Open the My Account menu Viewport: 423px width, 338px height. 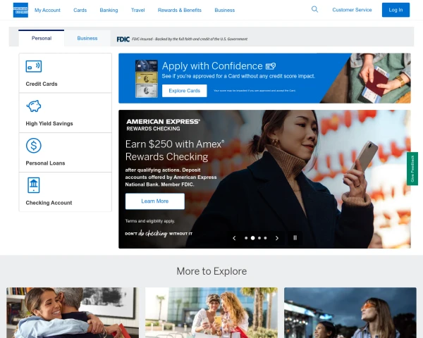47,11
